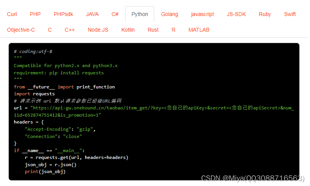Viewport: 310px width, 186px height.
Task: Click the 'requirement: pip install requests' line
Action: tap(59, 73)
